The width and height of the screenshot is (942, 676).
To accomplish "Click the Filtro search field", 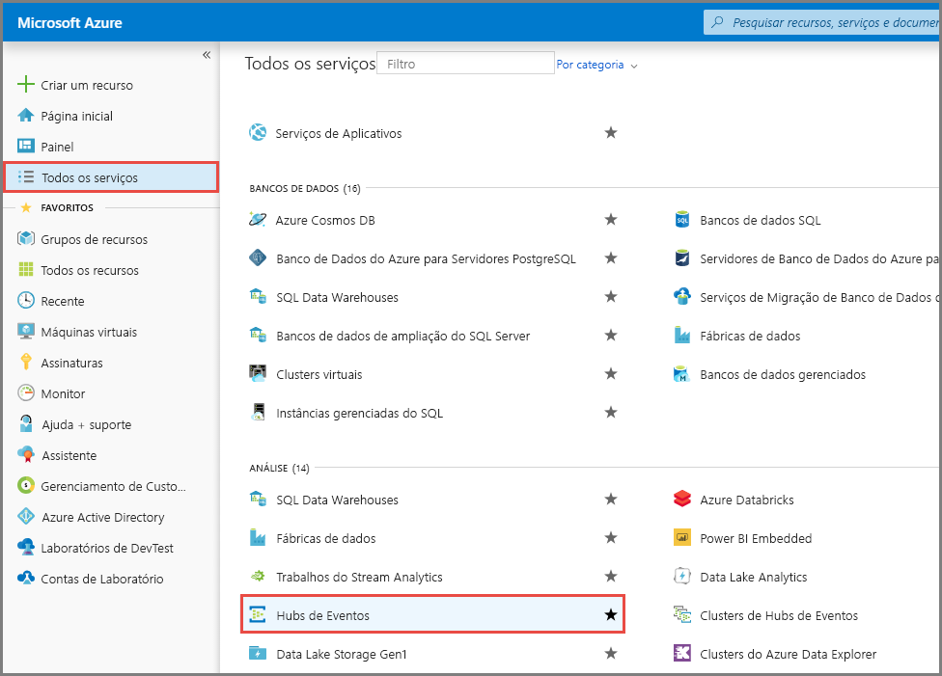I will 465,62.
